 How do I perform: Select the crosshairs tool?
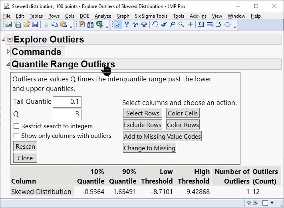[190, 24]
